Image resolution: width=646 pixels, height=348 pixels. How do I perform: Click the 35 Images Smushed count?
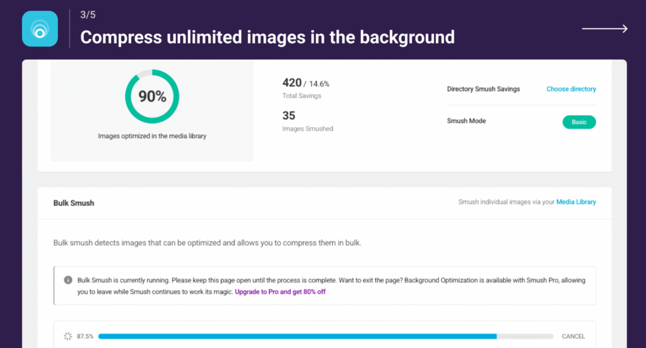289,116
